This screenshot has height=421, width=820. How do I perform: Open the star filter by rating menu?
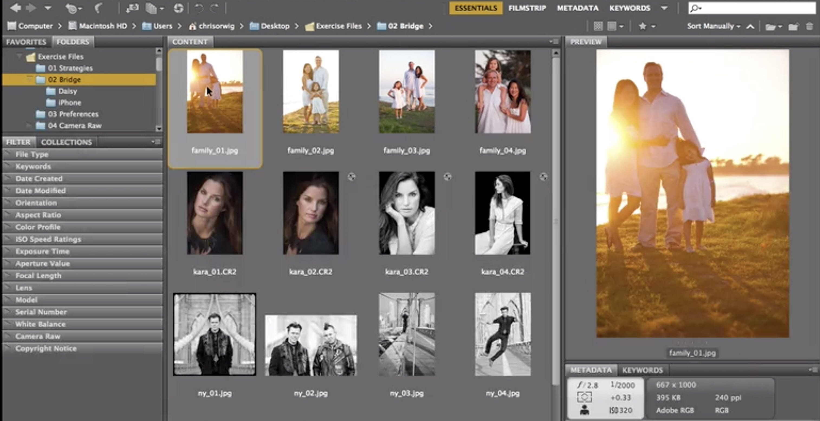pyautogui.click(x=647, y=26)
